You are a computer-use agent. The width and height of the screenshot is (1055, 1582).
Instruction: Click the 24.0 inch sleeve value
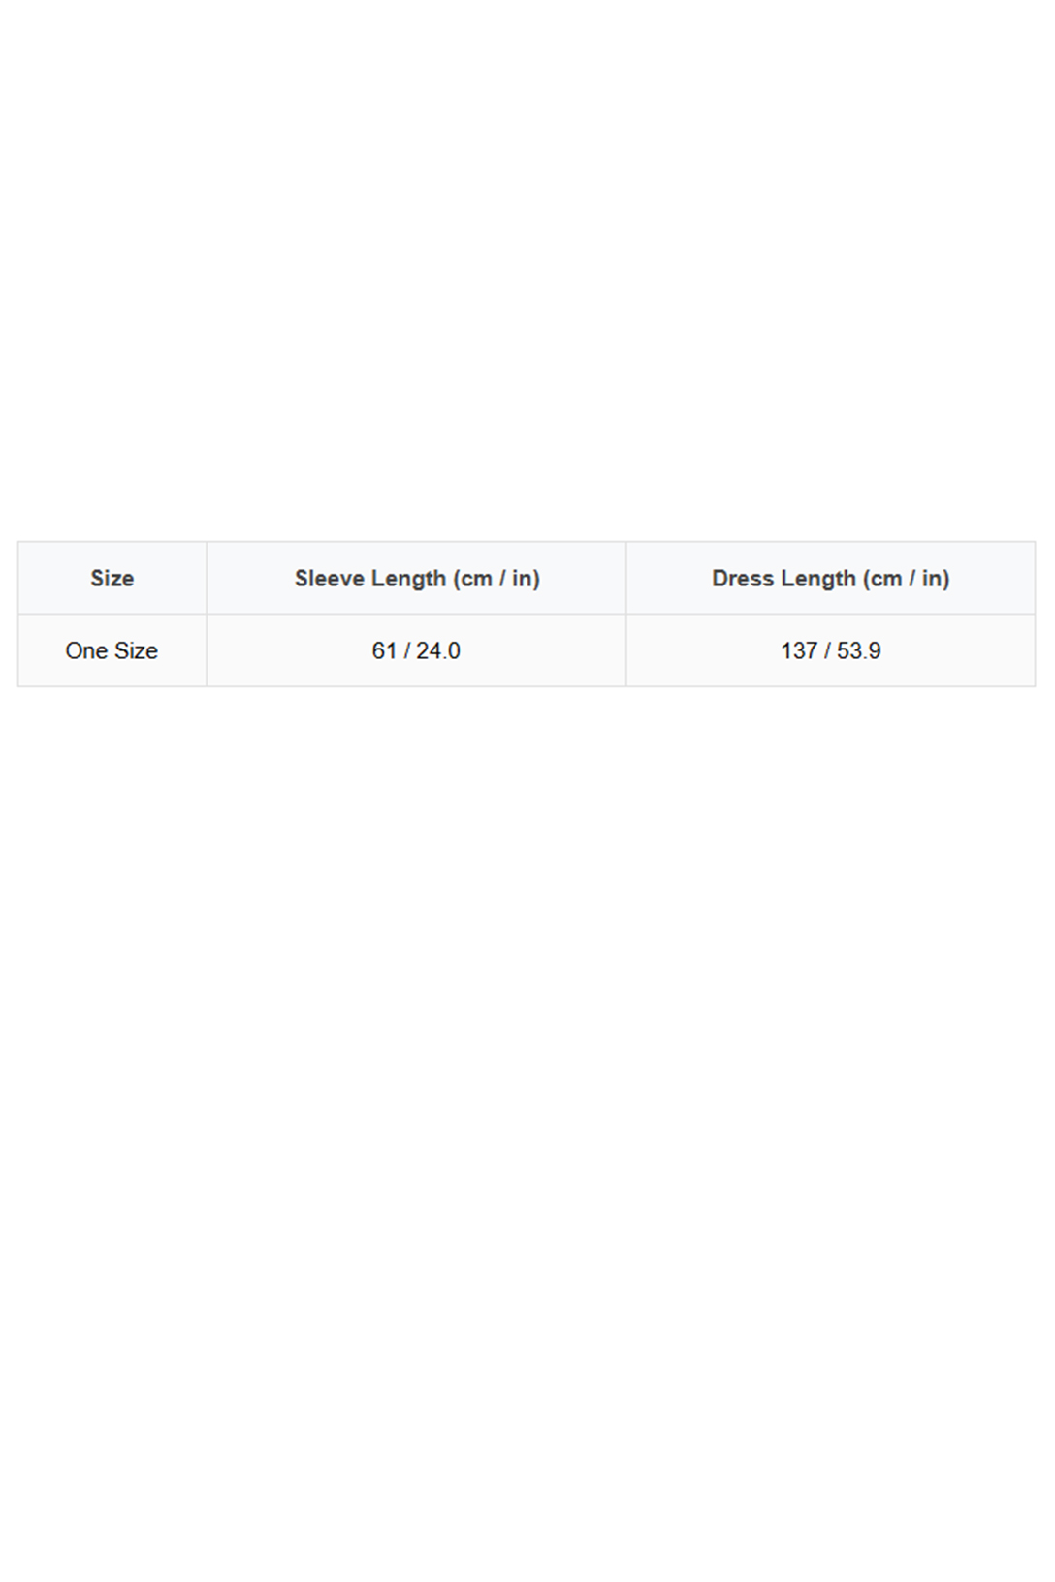pyautogui.click(x=438, y=650)
